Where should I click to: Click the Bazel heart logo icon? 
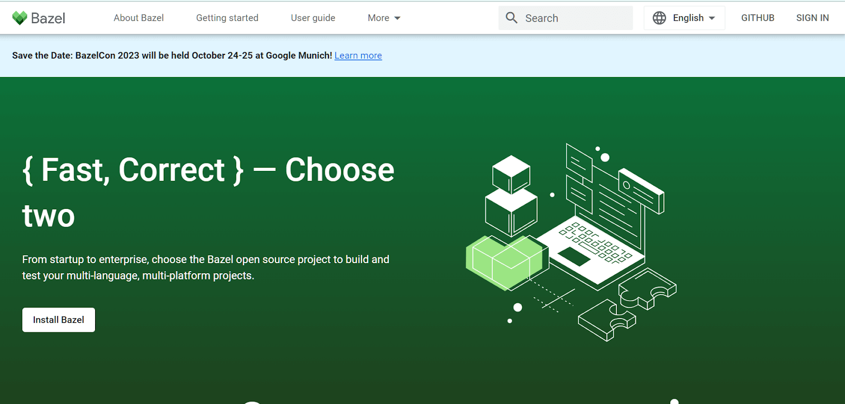[20, 18]
